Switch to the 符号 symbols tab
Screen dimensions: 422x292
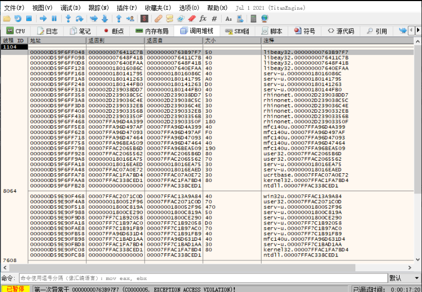tap(305, 31)
